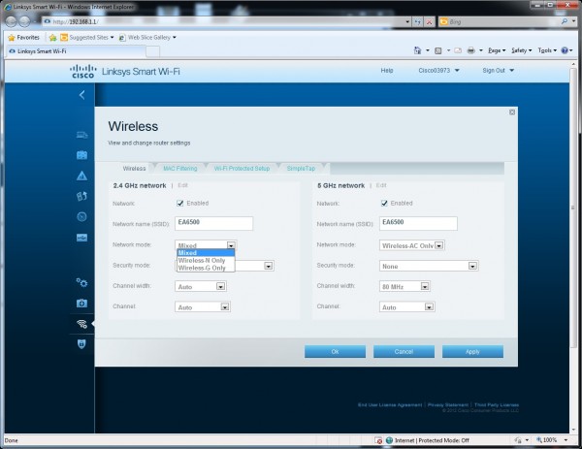Open Parental Controls warning triangle icon
The width and height of the screenshot is (582, 449).
82,176
